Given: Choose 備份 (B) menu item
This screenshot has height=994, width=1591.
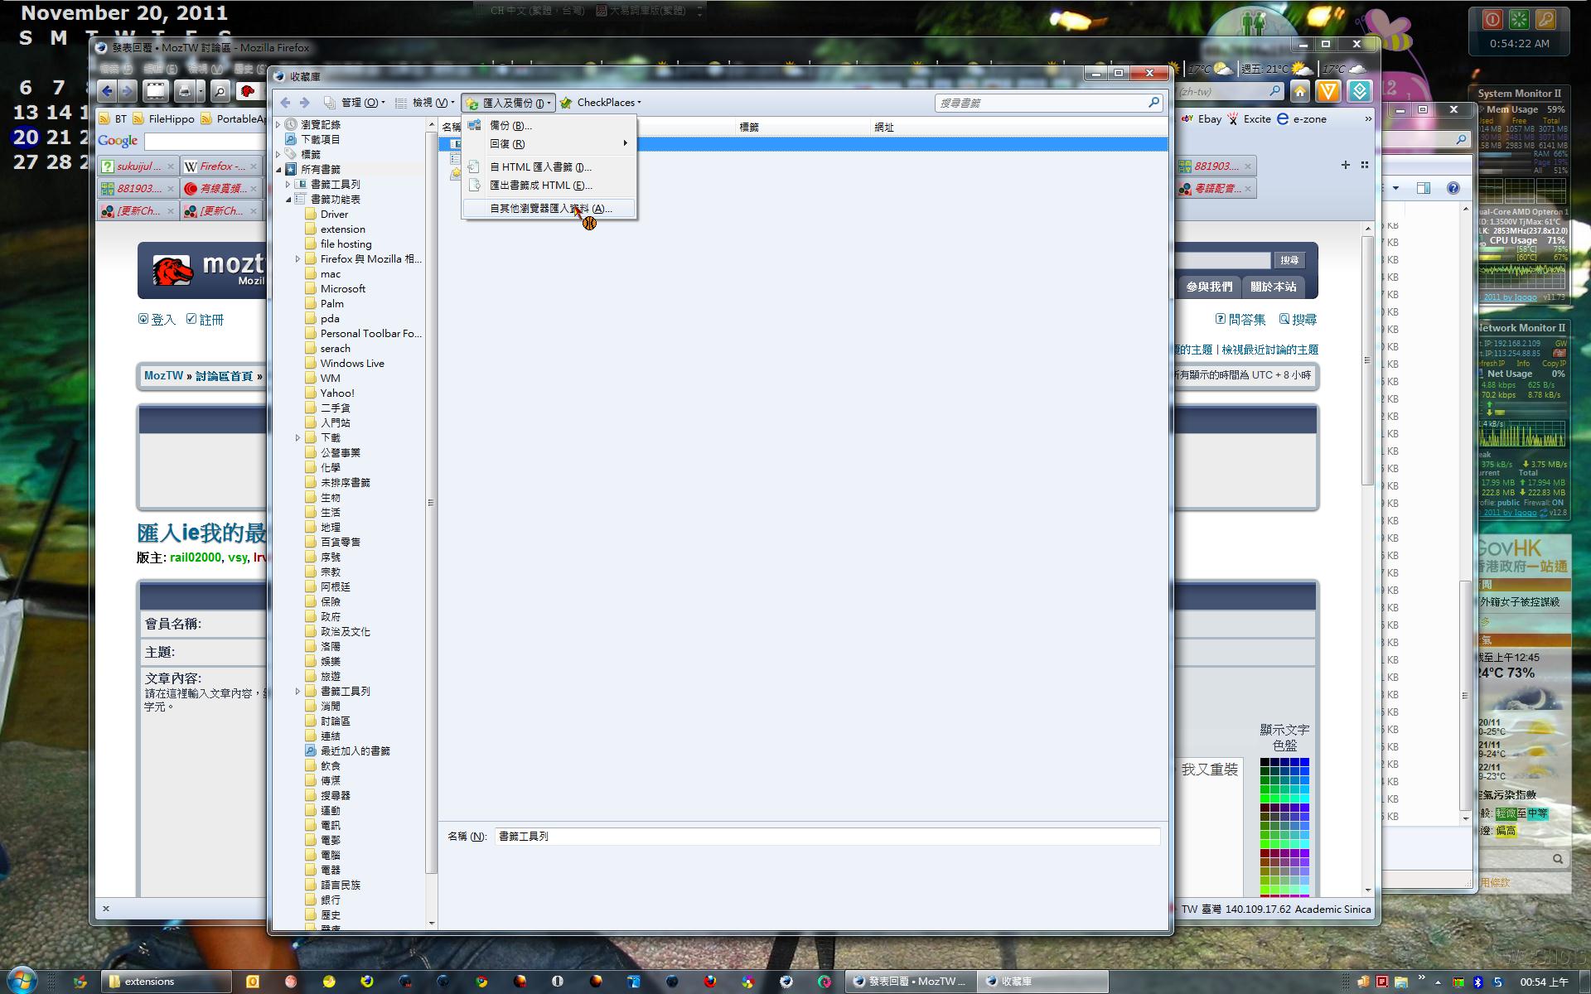Looking at the screenshot, I should coord(549,126).
